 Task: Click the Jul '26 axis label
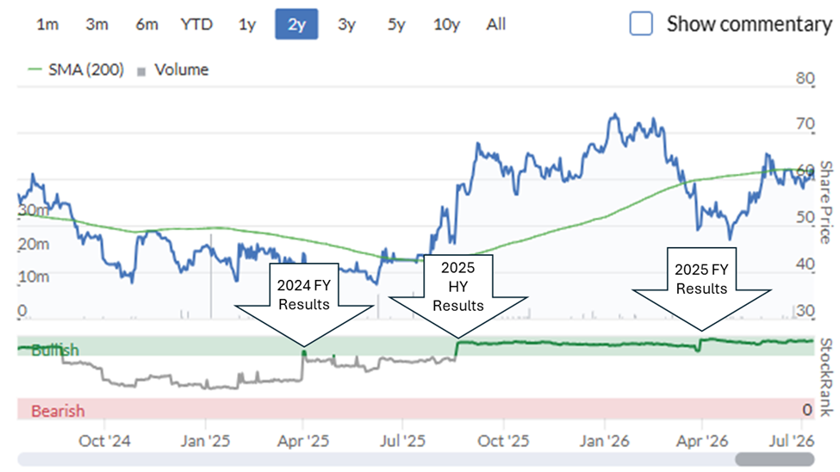(x=792, y=441)
